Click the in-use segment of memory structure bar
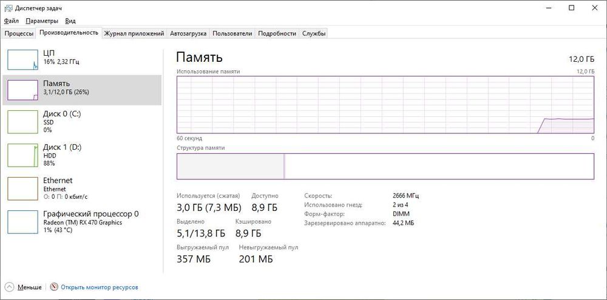 coord(230,166)
